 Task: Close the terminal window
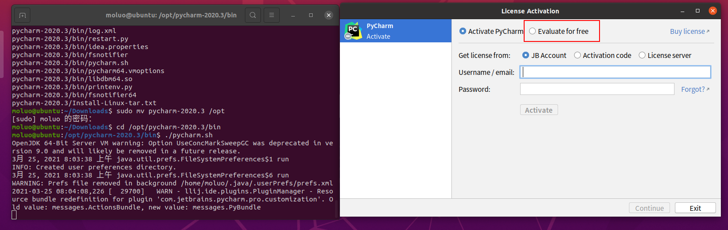pyautogui.click(x=329, y=15)
